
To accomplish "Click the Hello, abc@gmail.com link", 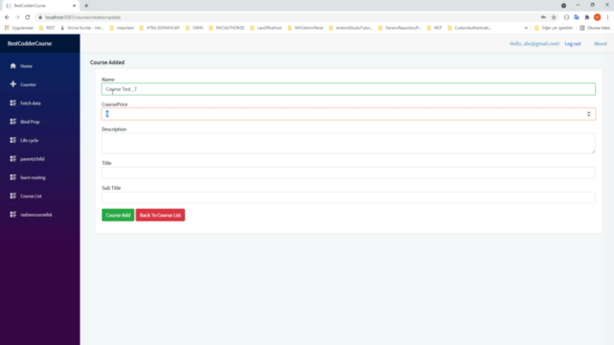I will coord(534,43).
